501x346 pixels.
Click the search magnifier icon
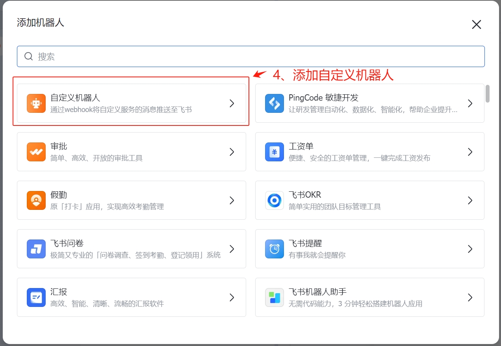(x=28, y=56)
